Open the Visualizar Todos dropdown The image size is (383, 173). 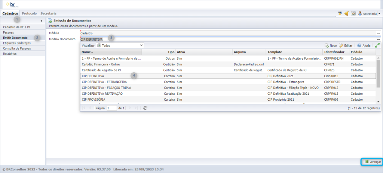coord(120,45)
